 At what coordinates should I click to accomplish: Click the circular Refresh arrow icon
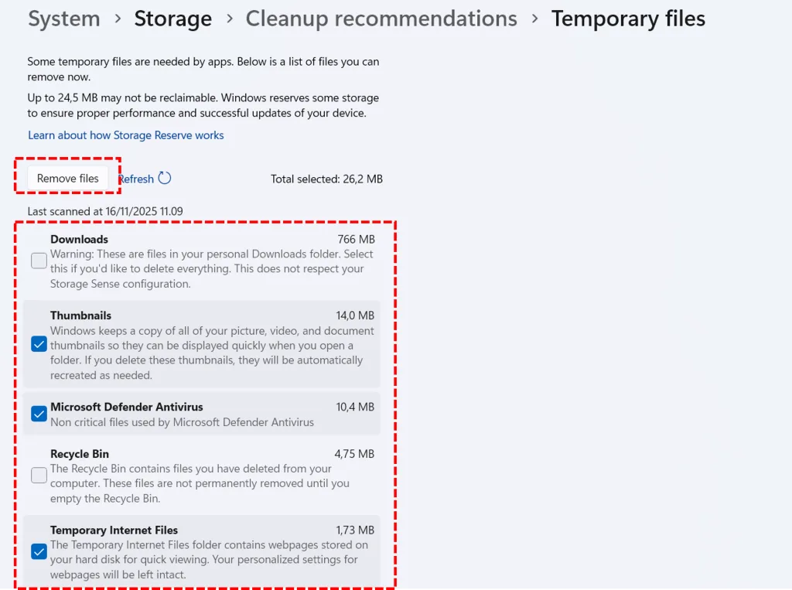(165, 179)
